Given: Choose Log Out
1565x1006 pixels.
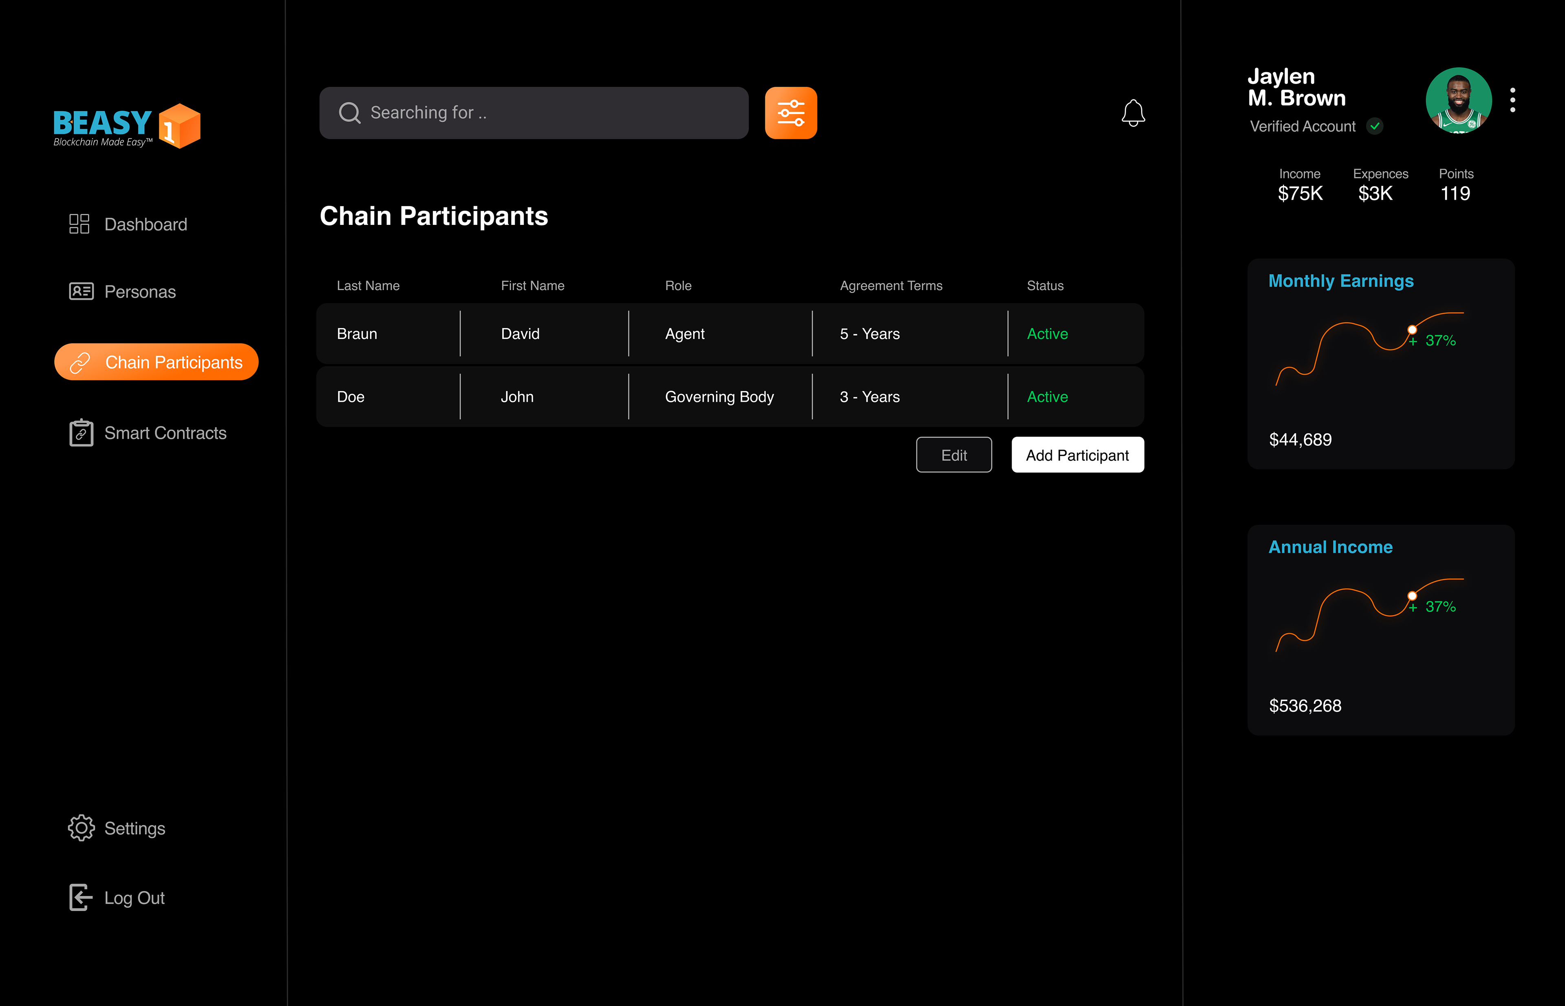Looking at the screenshot, I should 116,898.
